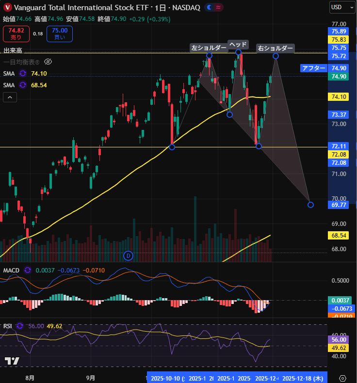Image resolution: width=357 pixels, height=383 pixels.
Task: Click the icon beside SMA 74.10
Action: pyautogui.click(x=23, y=73)
